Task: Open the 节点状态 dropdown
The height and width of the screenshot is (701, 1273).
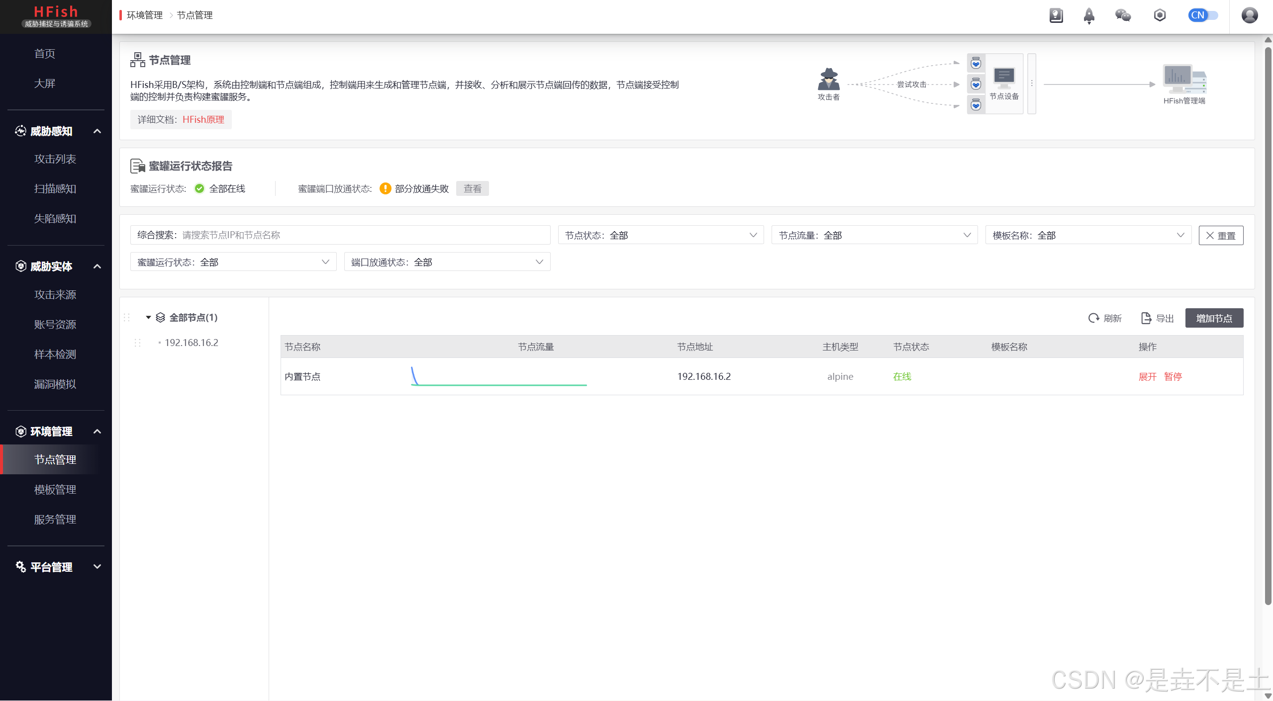Action: 661,235
